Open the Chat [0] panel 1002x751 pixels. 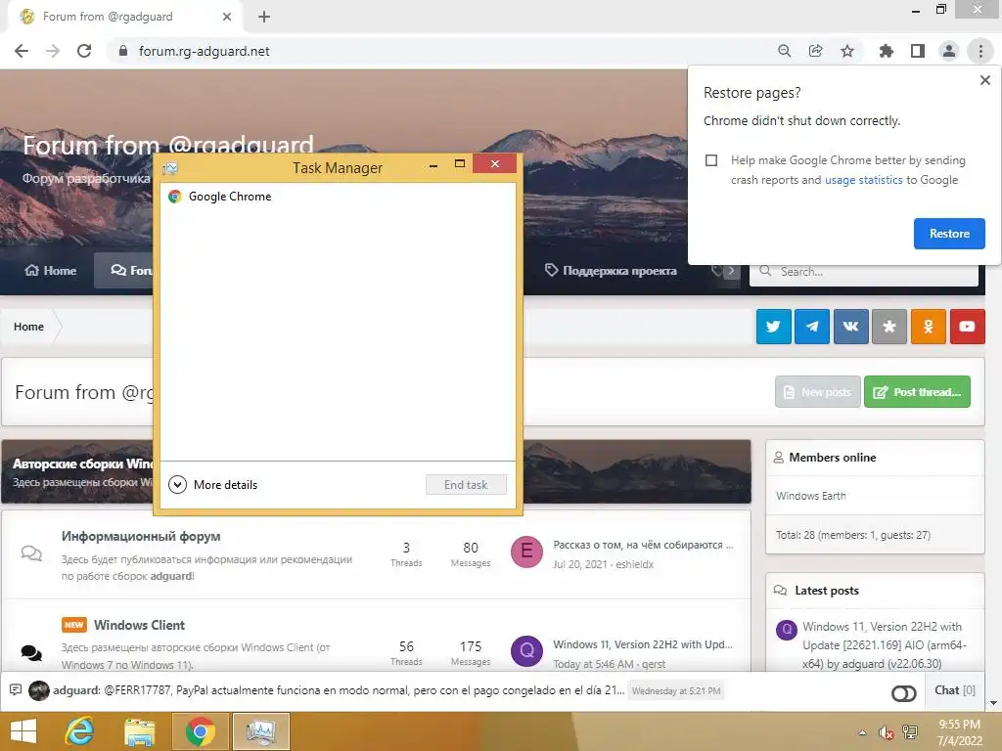point(955,690)
